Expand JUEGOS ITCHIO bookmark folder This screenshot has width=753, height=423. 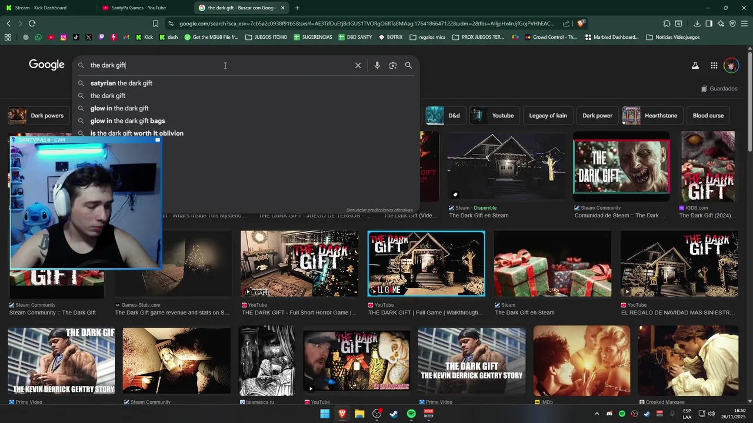coord(266,37)
